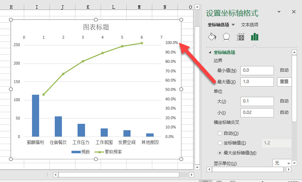302x182 pixels.
Task: Select column header K
Action: pos(88,7)
